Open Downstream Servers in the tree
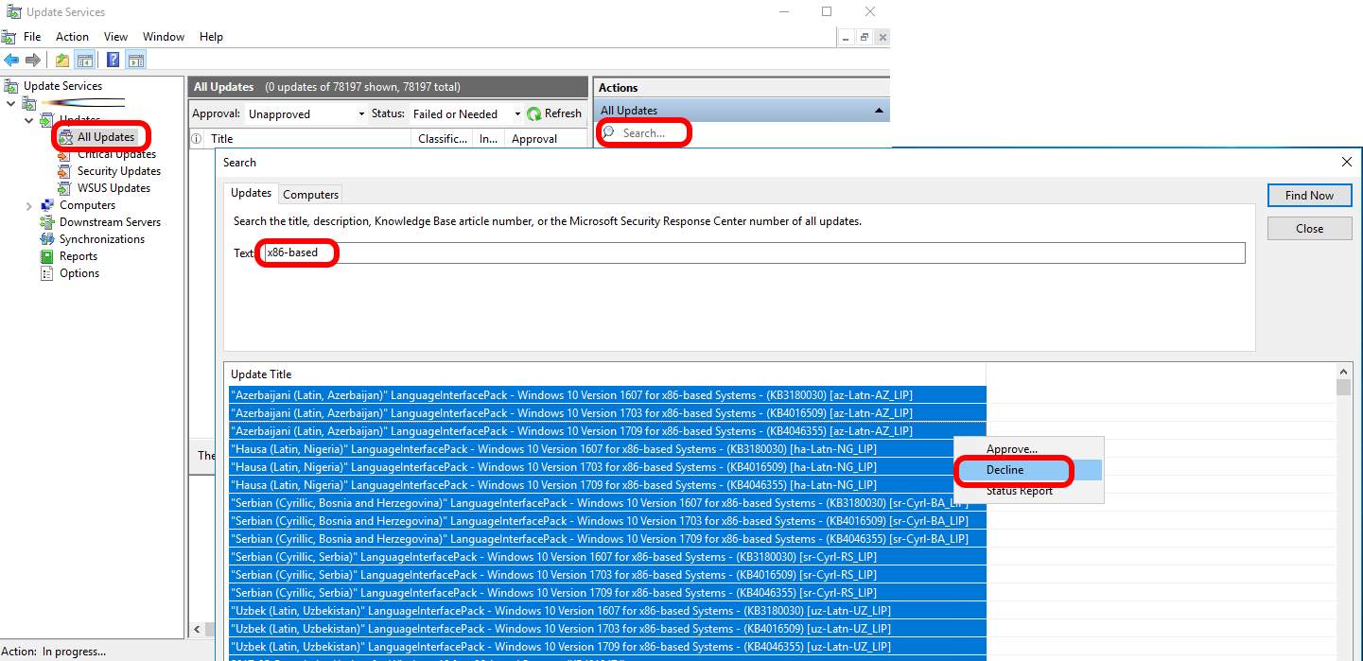This screenshot has width=1363, height=661. point(110,222)
